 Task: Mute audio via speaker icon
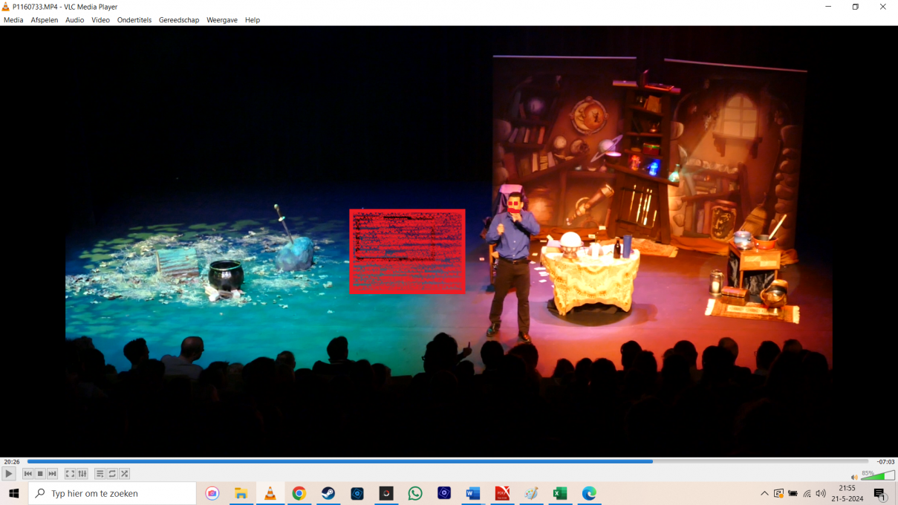pos(854,477)
